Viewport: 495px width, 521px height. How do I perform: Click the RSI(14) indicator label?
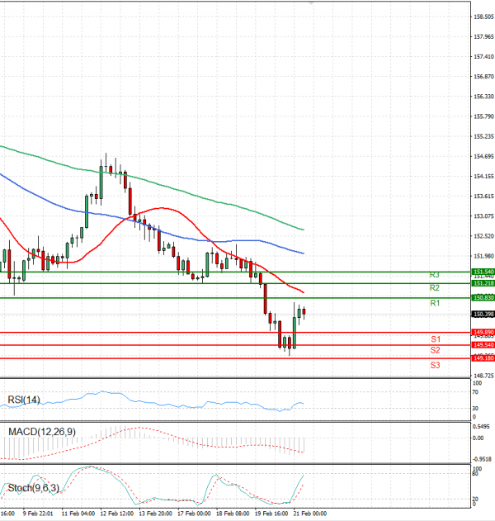click(x=24, y=400)
